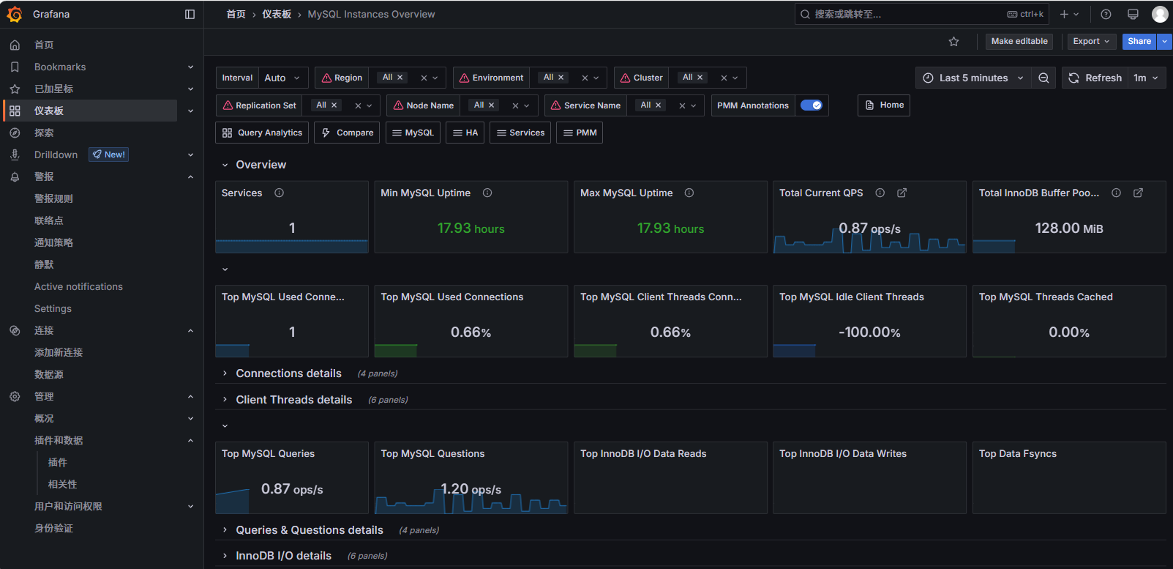Collapse the 警报 sidebar section
The image size is (1173, 569).
tap(190, 176)
